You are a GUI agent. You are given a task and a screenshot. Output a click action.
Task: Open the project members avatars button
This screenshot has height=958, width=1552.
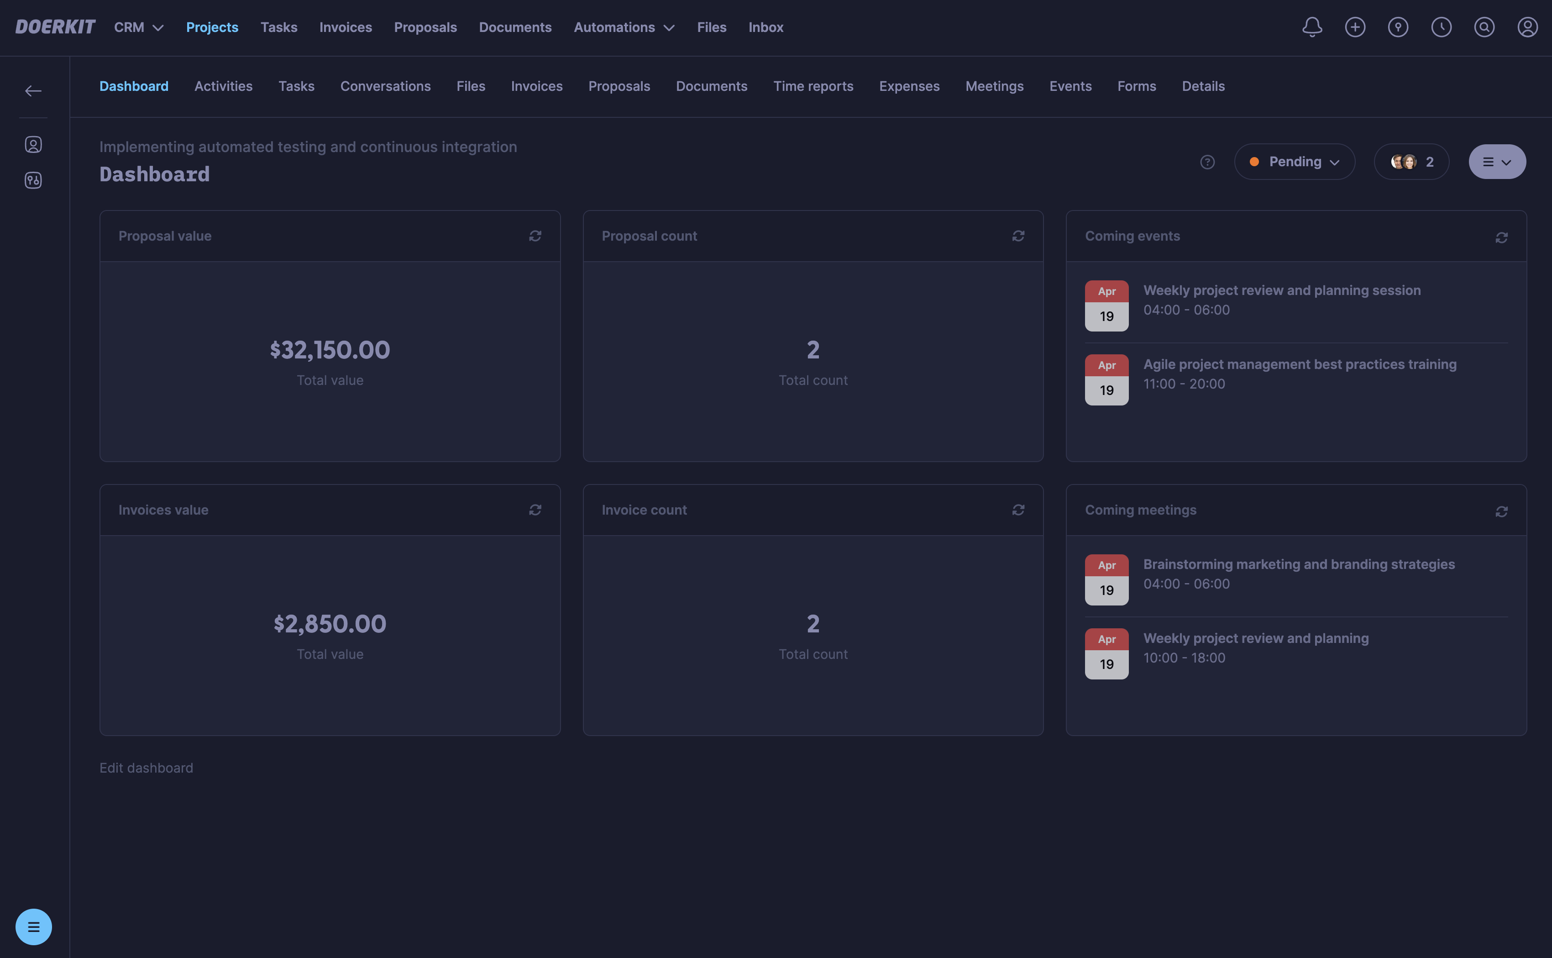coord(1411,162)
